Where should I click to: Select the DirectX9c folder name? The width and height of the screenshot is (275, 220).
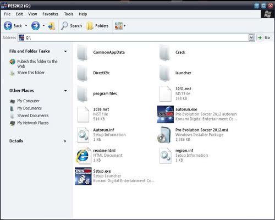click(101, 73)
